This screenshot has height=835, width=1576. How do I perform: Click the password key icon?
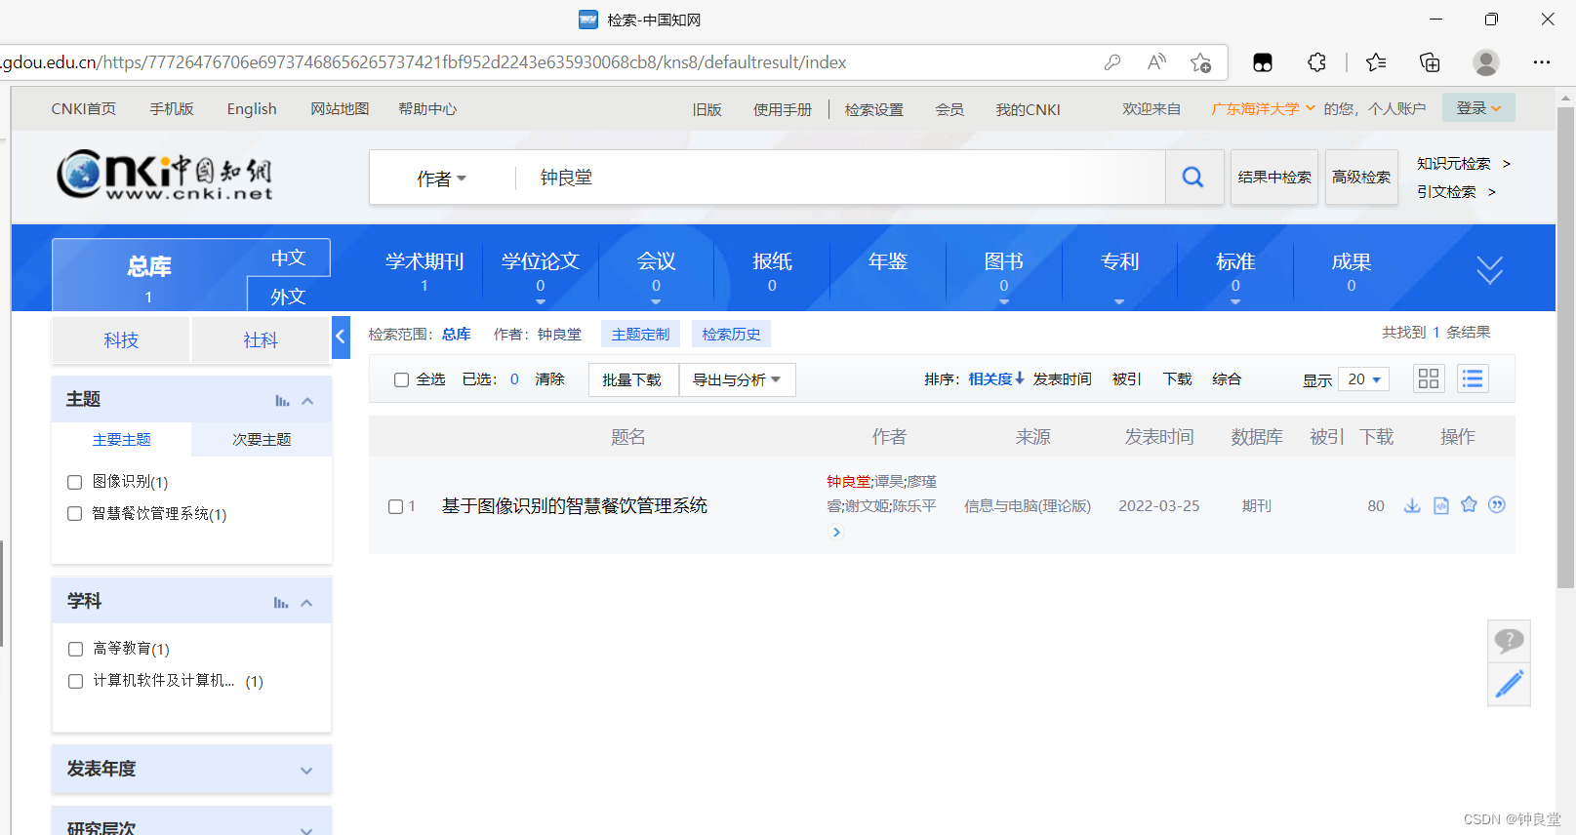pyautogui.click(x=1112, y=62)
